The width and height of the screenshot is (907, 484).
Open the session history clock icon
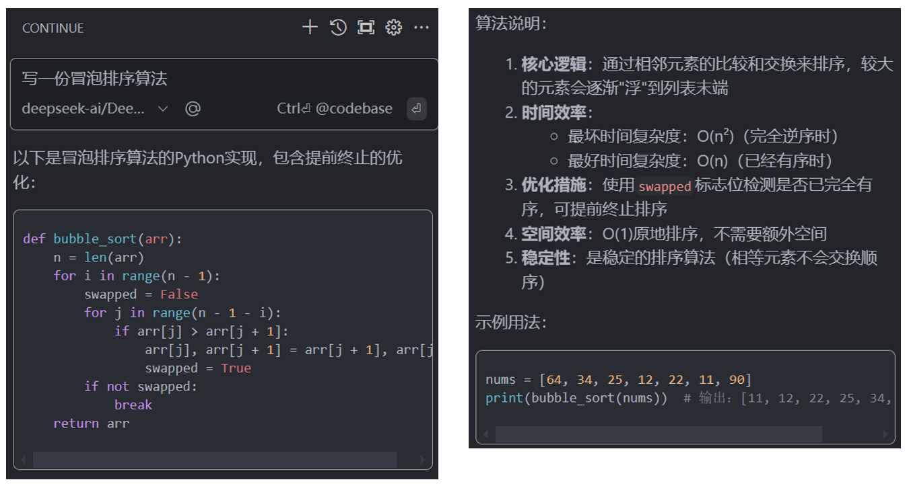tap(338, 28)
